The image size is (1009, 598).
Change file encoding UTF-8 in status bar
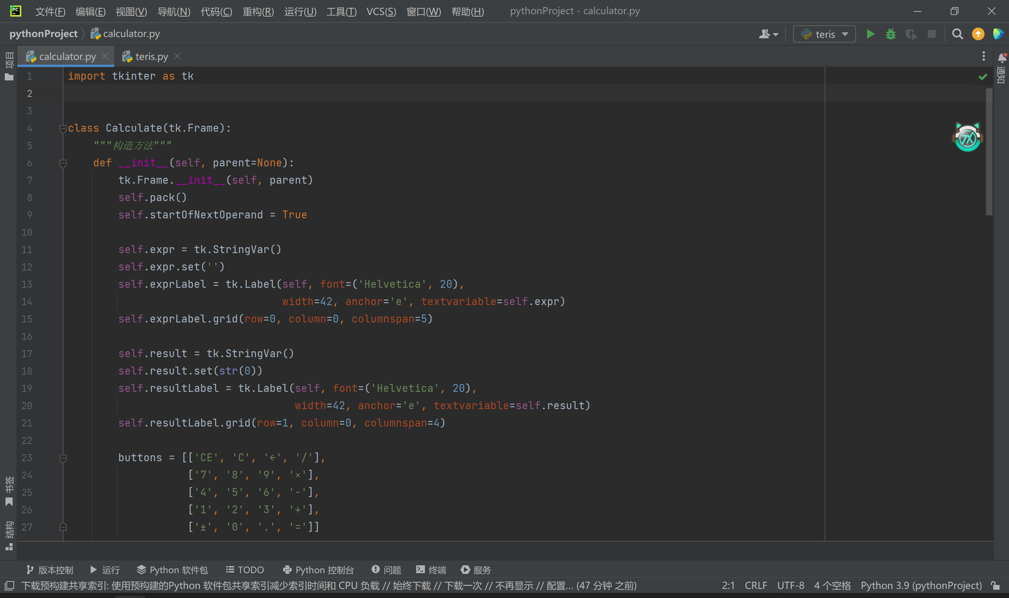(790, 585)
